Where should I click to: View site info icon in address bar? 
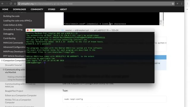point(19,4)
